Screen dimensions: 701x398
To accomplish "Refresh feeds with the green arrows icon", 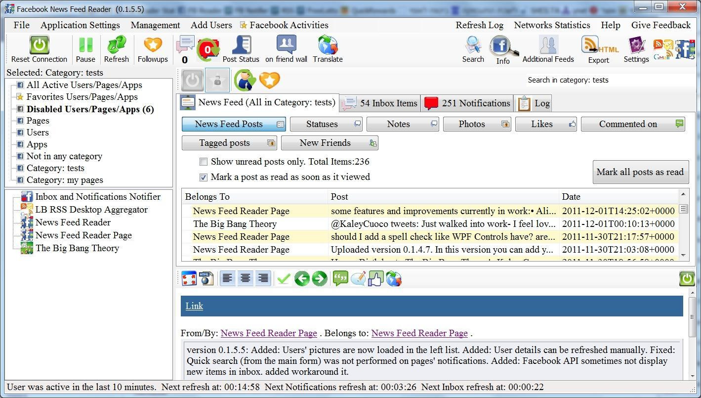I will click(x=117, y=45).
